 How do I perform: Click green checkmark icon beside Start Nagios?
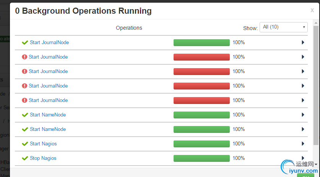click(x=25, y=144)
